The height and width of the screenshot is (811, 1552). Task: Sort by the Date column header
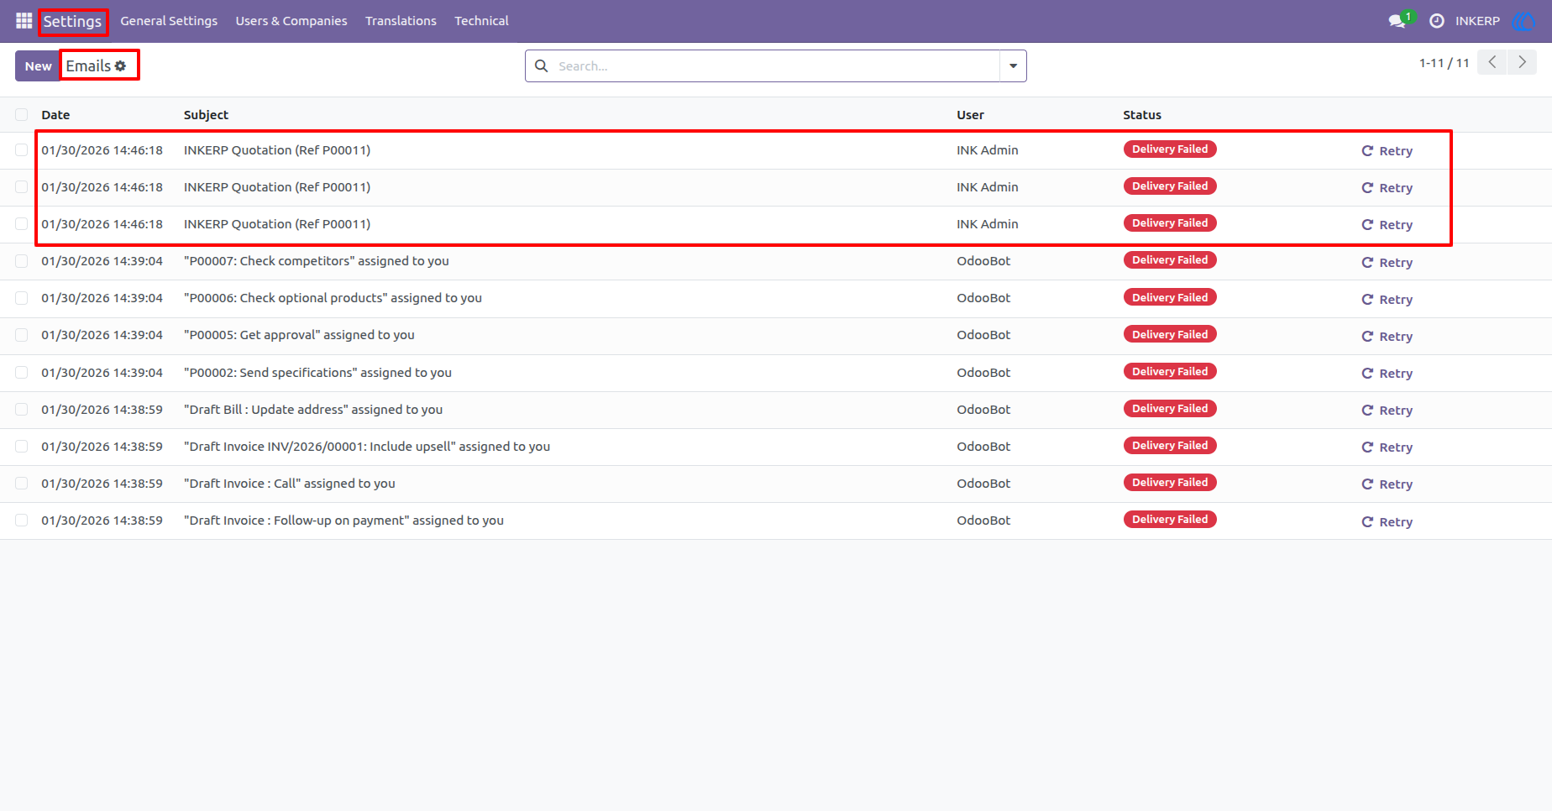coord(55,115)
